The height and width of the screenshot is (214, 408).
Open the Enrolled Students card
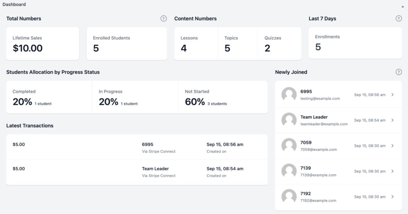pyautogui.click(x=127, y=43)
